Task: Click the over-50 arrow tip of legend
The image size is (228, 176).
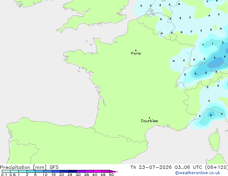Action: 114,171
